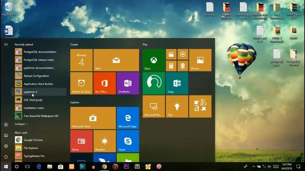
Task: Open the My Office tile
Action: pyautogui.click(x=104, y=83)
